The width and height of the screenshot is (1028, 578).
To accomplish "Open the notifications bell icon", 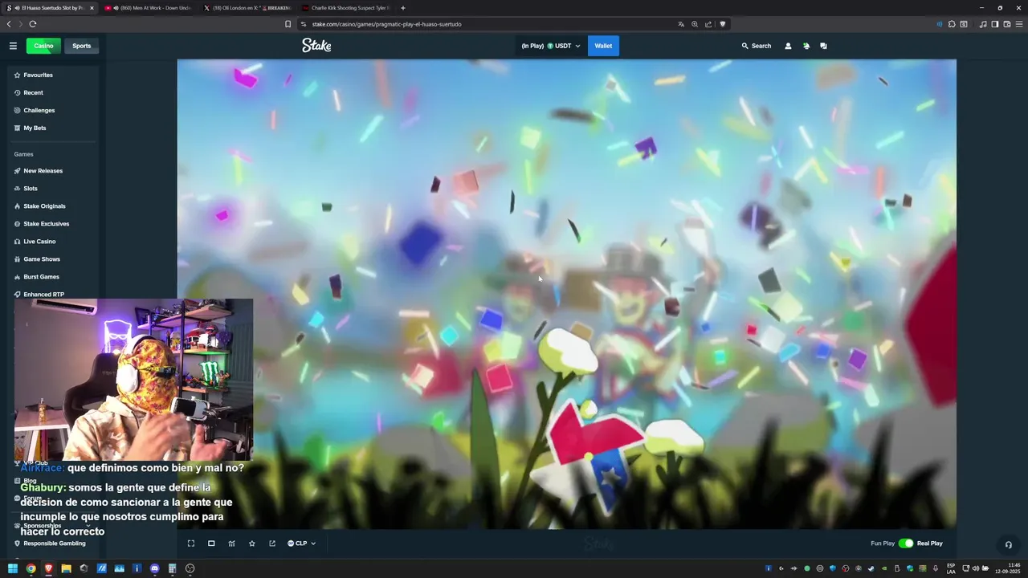I will coord(806,46).
